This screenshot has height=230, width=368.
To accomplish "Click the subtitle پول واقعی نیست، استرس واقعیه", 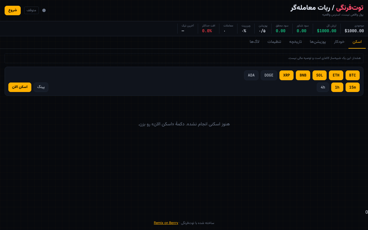I will [x=343, y=15].
